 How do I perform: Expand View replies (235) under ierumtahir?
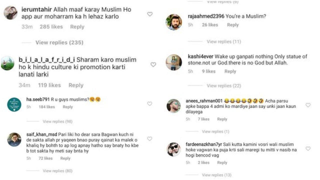(59, 42)
